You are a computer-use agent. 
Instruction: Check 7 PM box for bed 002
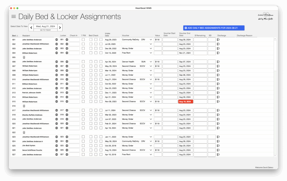(x=83, y=44)
